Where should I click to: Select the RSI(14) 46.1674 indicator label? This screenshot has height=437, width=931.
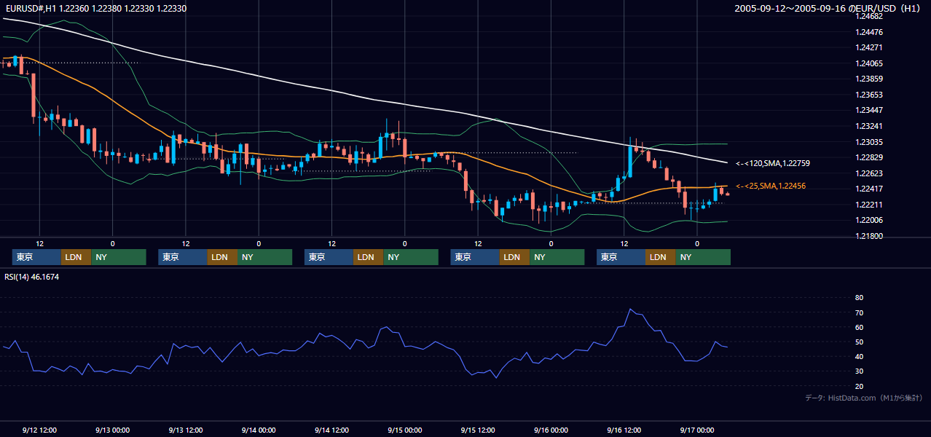point(32,277)
